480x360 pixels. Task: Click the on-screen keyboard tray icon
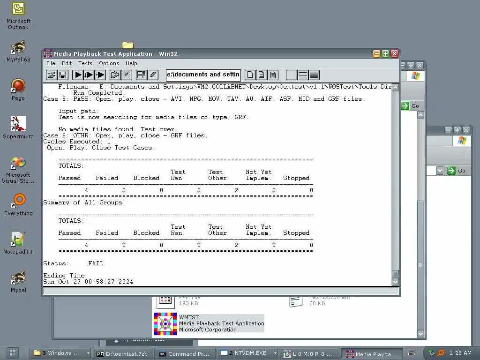(412, 353)
